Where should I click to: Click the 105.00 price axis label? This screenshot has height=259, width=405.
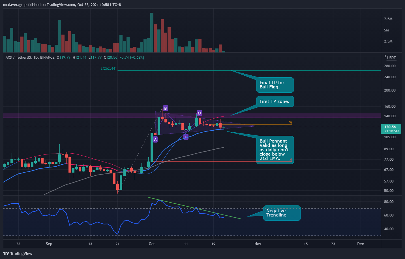[x=390, y=137]
